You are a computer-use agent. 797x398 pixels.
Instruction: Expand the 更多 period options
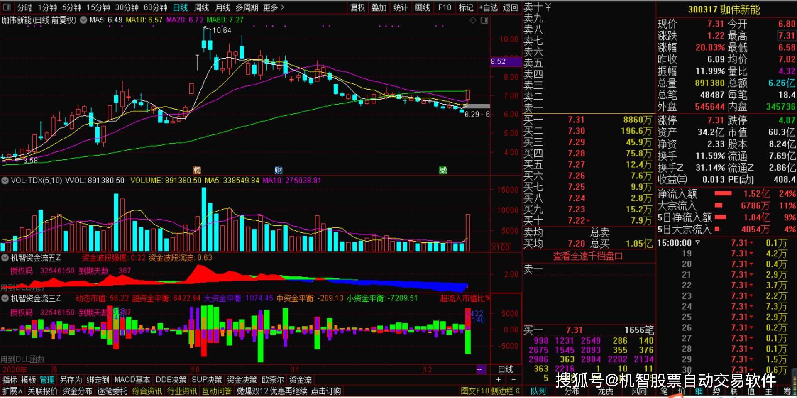(274, 7)
